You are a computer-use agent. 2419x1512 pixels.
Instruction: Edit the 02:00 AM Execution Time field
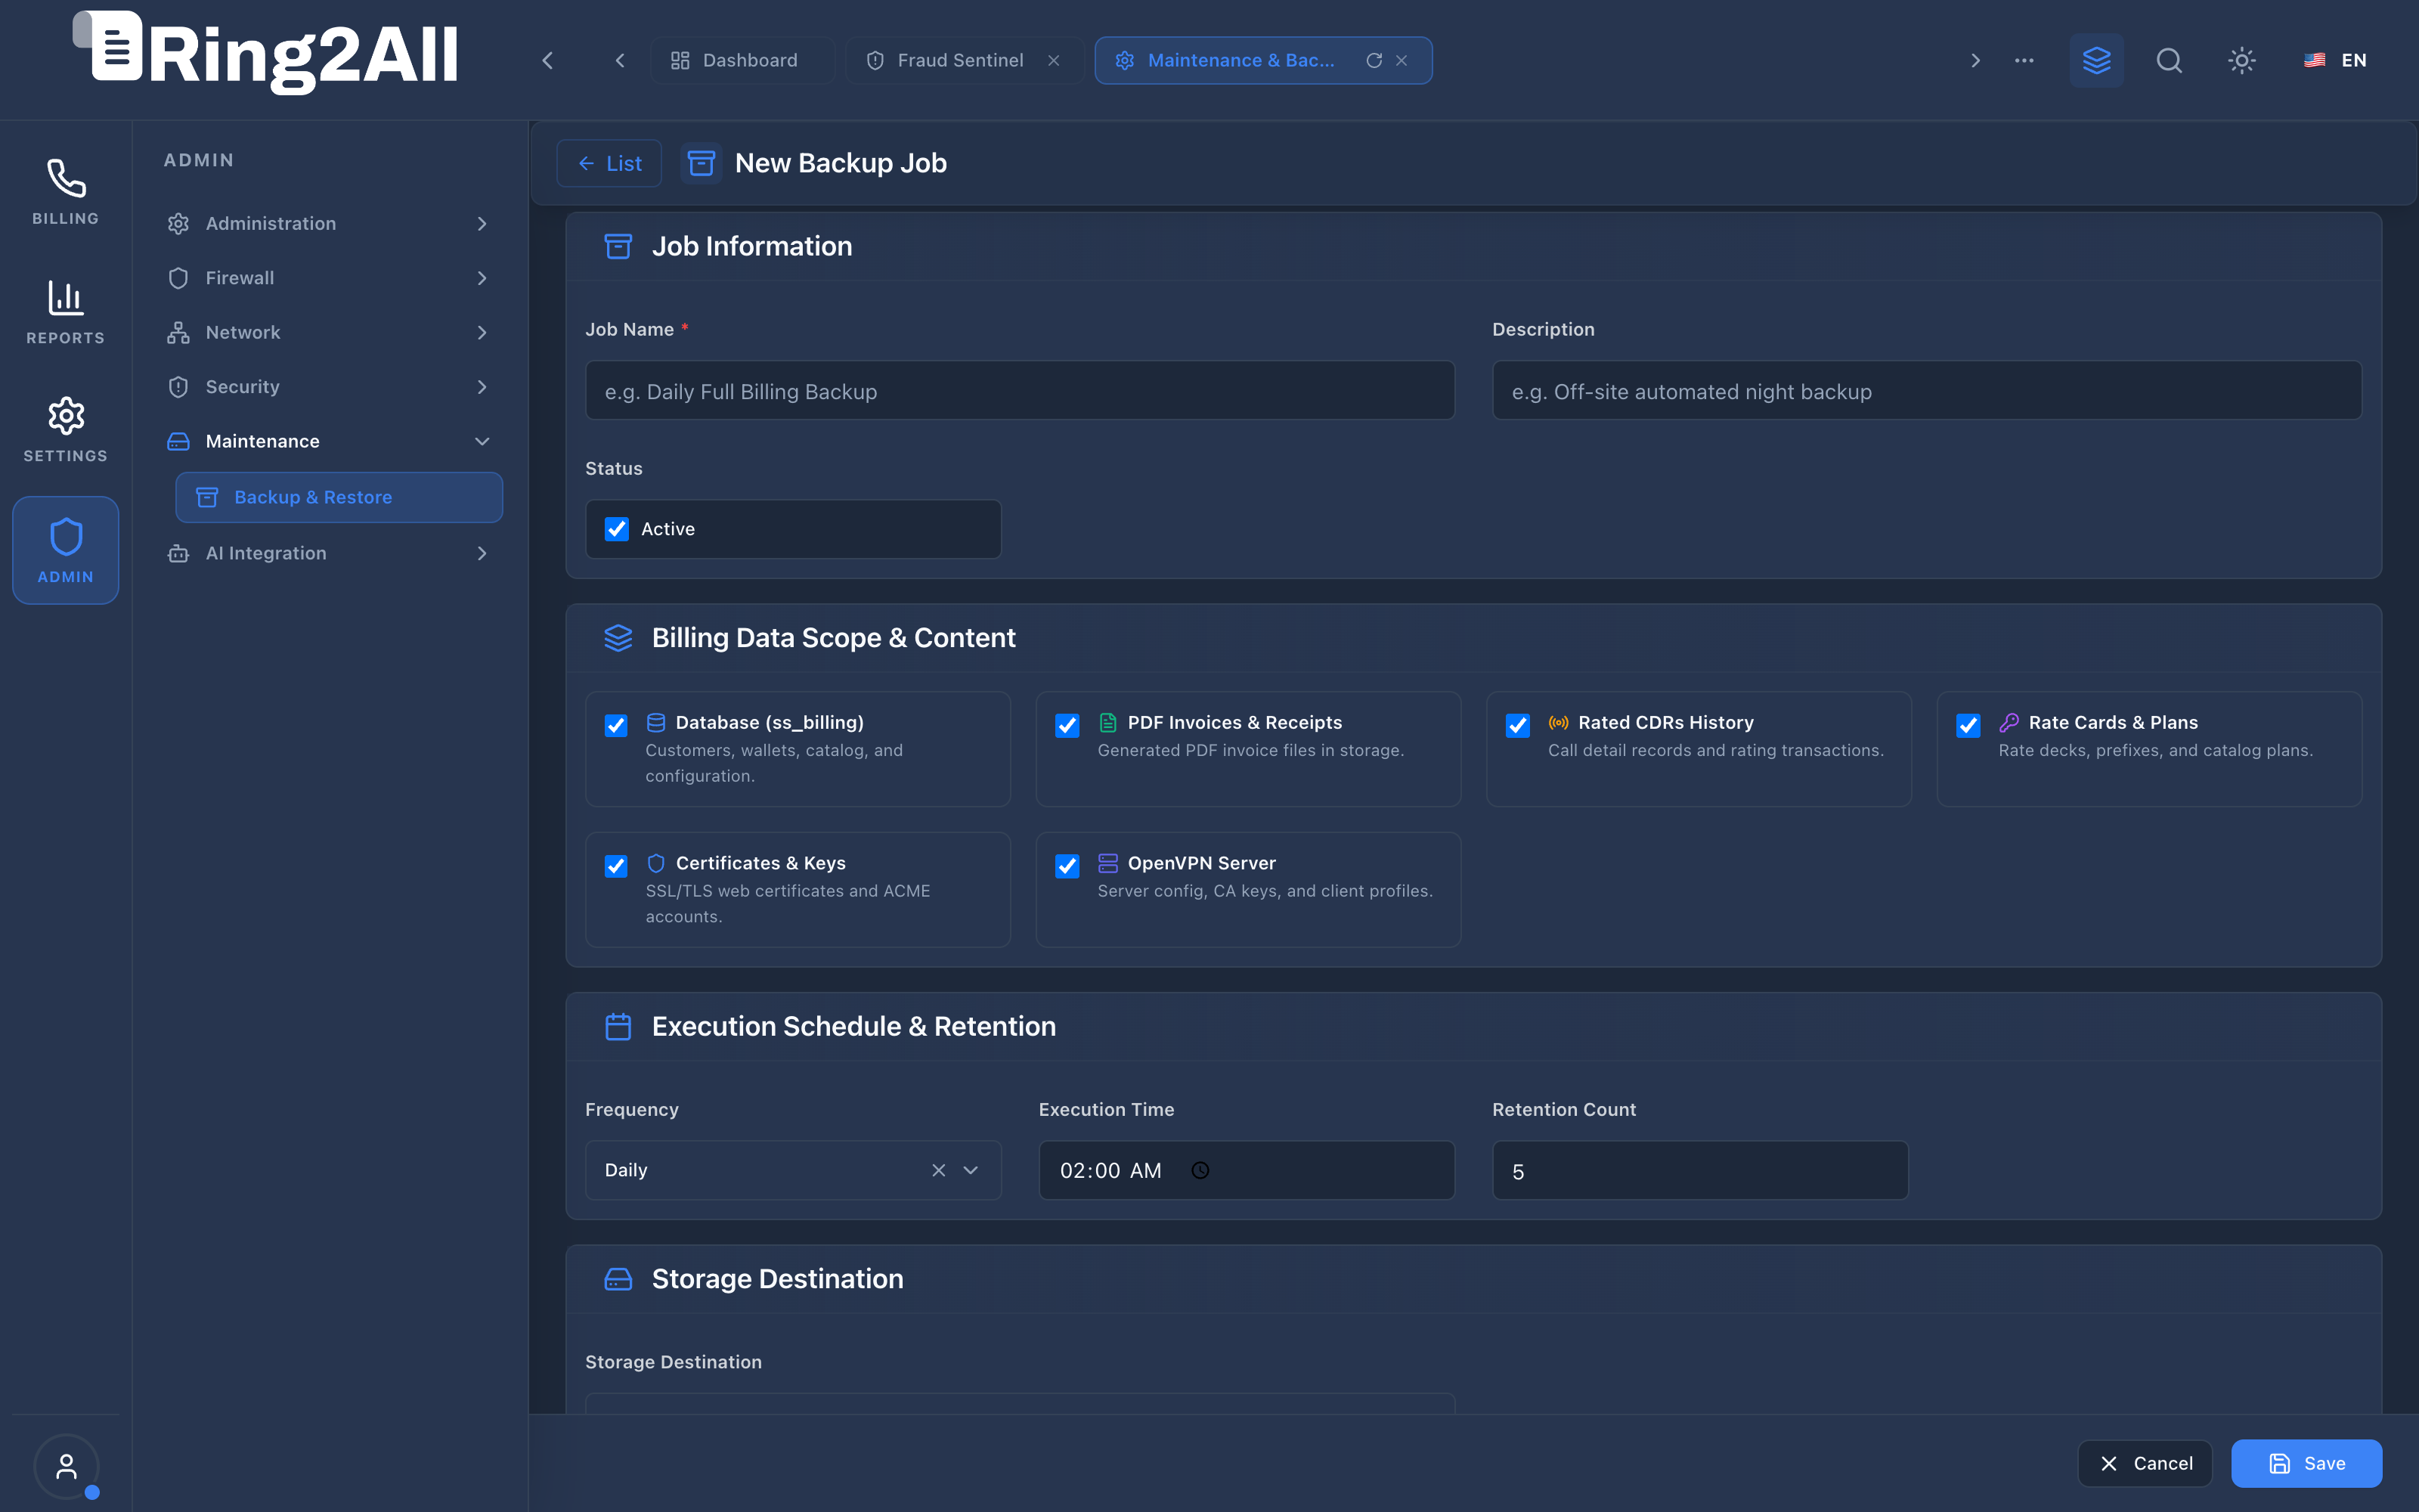click(x=1247, y=1170)
